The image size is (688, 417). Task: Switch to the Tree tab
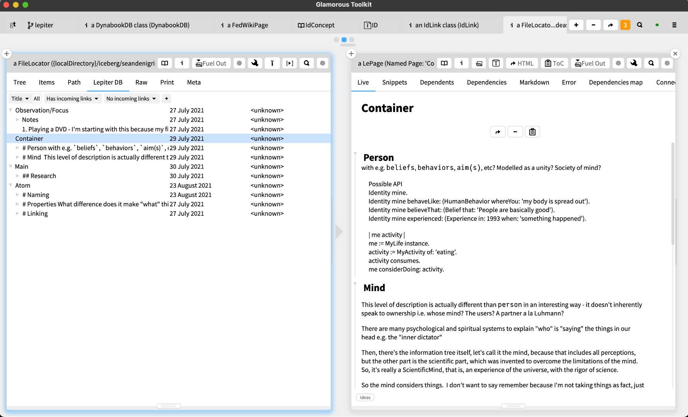(x=20, y=82)
